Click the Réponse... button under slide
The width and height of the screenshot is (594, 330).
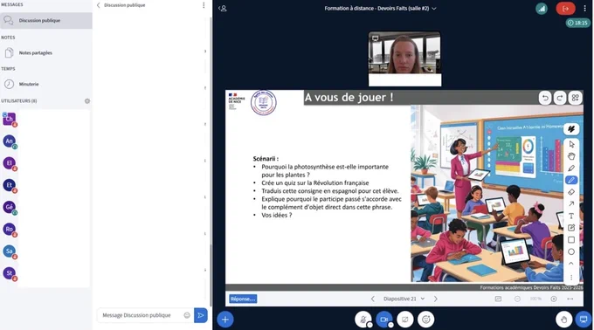coord(243,299)
